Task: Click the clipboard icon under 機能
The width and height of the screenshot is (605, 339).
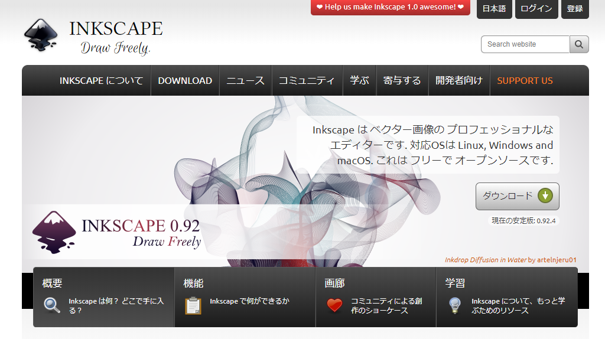Action: click(193, 305)
